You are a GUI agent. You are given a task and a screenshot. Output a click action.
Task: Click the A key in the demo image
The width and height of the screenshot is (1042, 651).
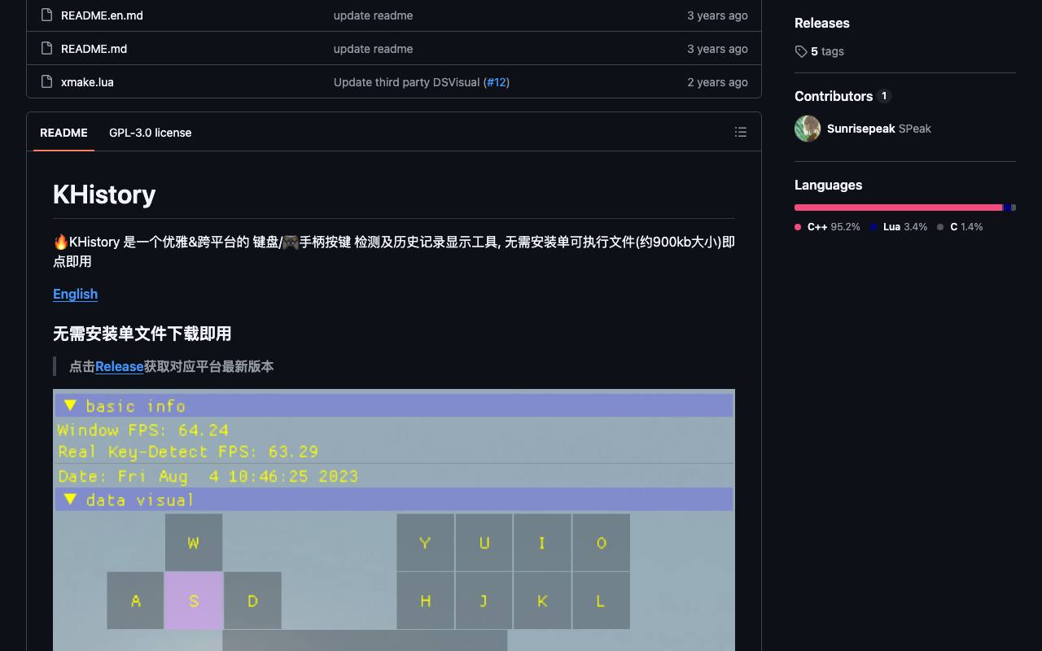pos(135,601)
